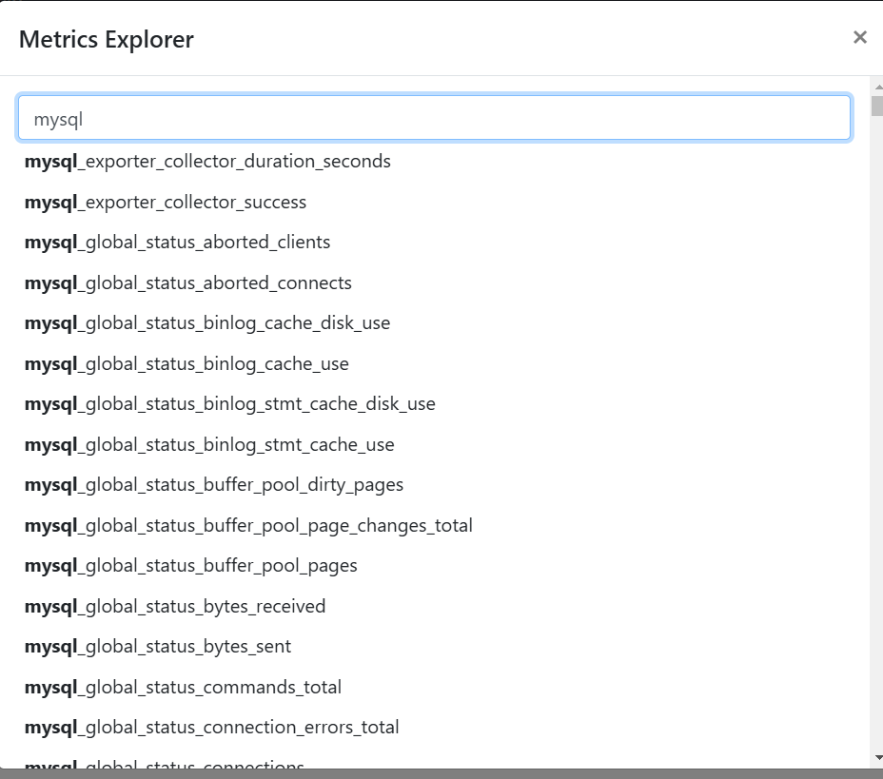Pick mysql_global_status_bytes_received metric

(x=175, y=606)
